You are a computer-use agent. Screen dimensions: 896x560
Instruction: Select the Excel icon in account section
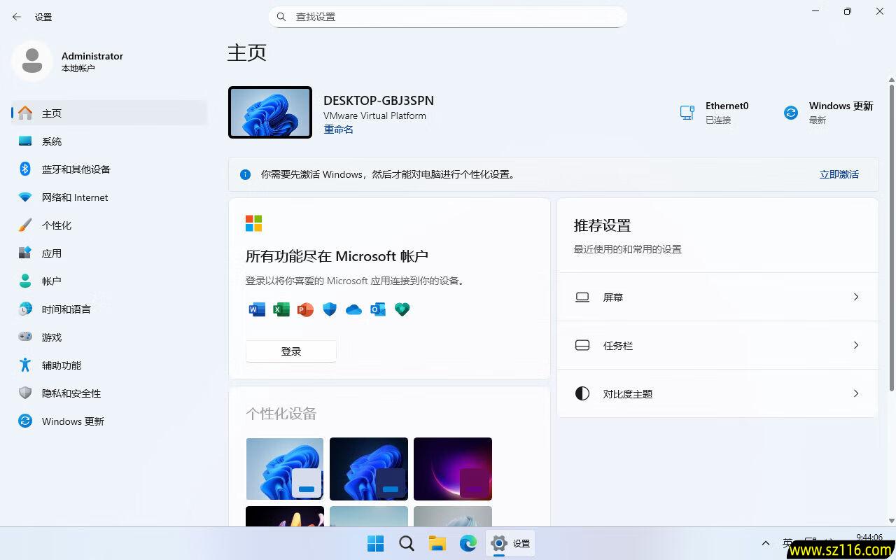[x=281, y=309]
